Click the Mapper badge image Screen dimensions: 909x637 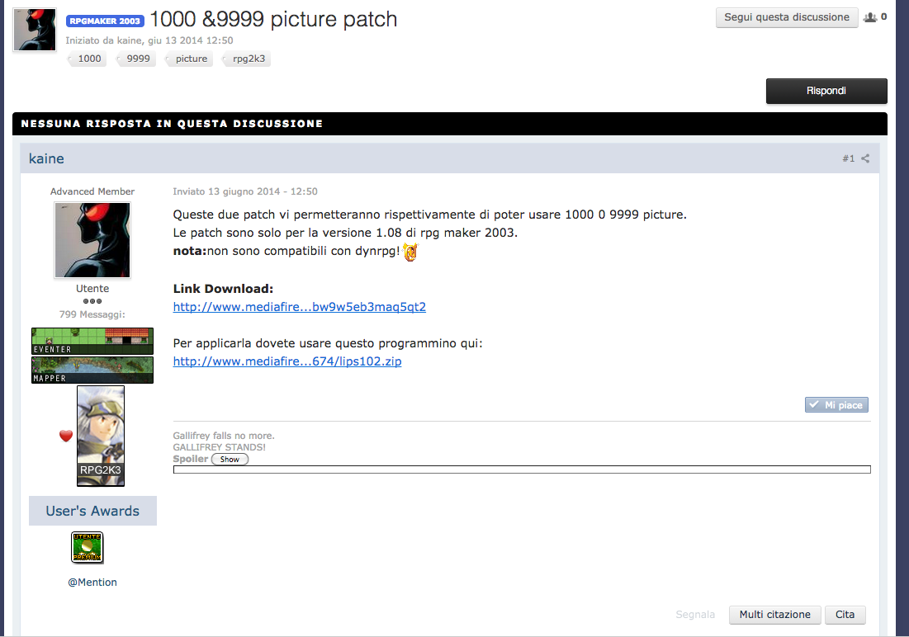pyautogui.click(x=92, y=370)
